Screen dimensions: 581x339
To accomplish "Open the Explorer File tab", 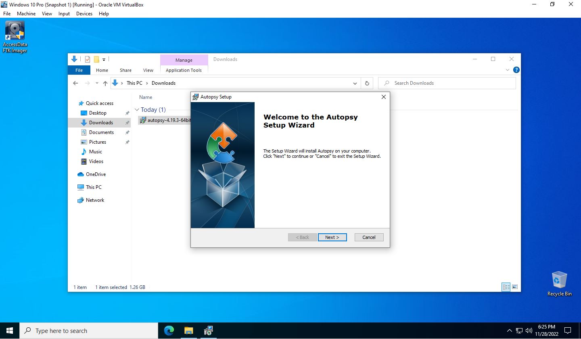I will 79,70.
